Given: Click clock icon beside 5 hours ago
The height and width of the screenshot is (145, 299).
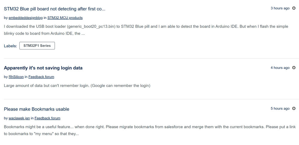Looking at the screenshot, I should pyautogui.click(x=294, y=109).
